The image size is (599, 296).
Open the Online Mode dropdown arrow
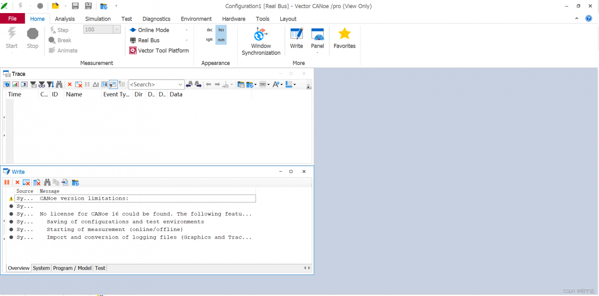point(187,30)
